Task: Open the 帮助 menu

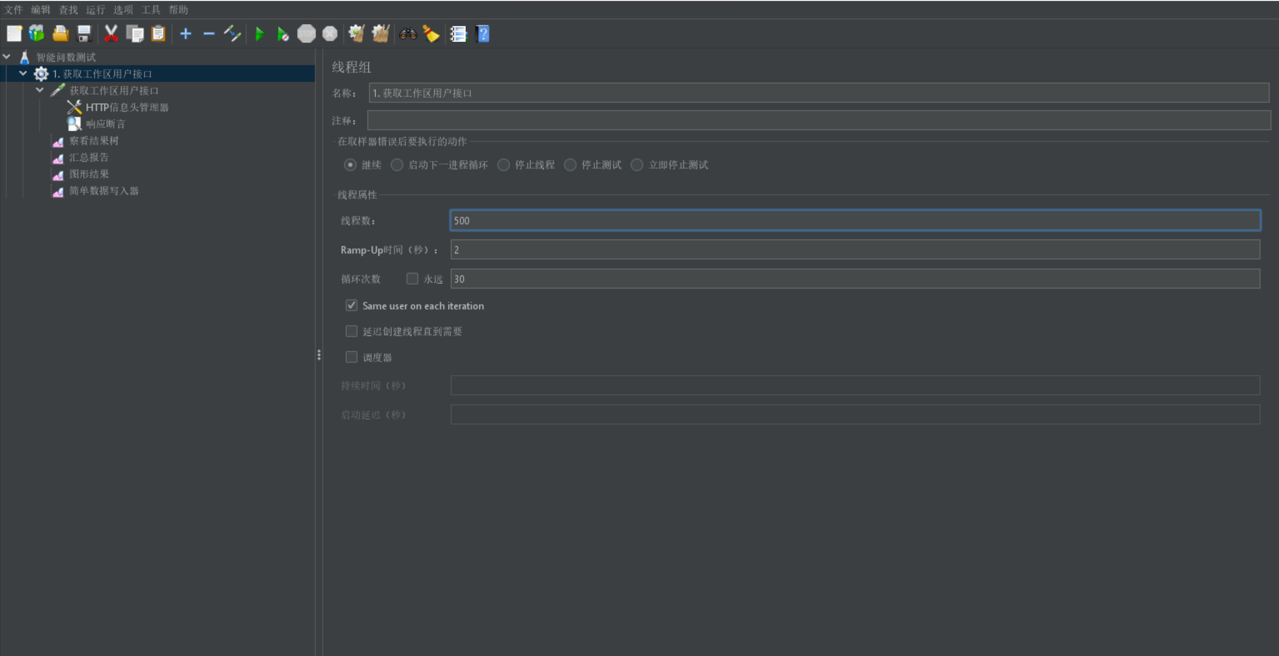Action: pos(178,9)
